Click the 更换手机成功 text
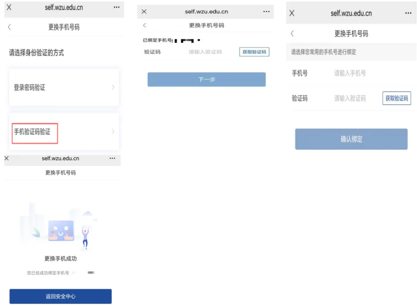 click(x=60, y=259)
